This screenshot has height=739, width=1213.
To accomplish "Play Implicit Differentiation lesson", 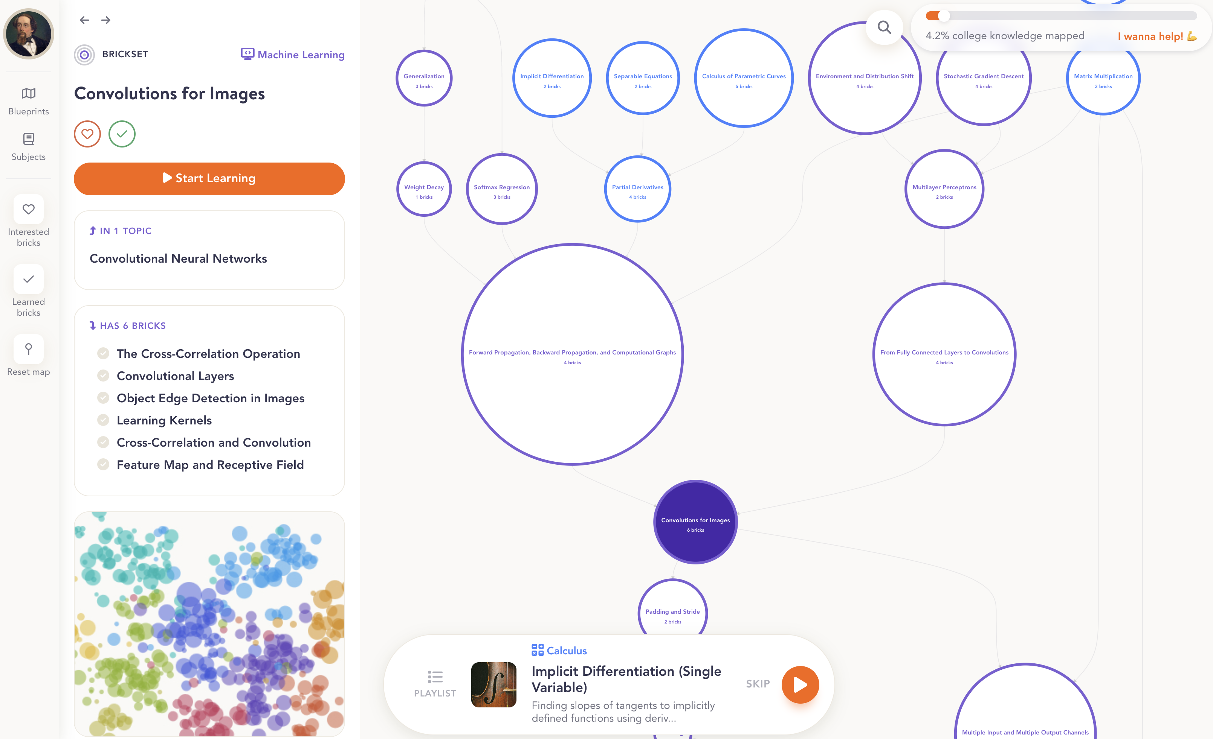I will point(800,684).
